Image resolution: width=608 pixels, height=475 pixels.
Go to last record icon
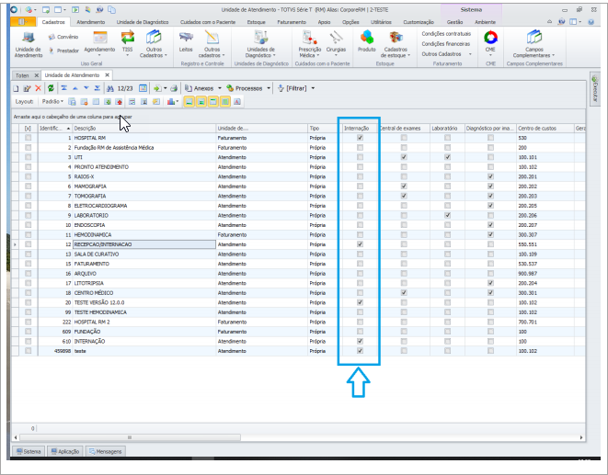click(98, 88)
